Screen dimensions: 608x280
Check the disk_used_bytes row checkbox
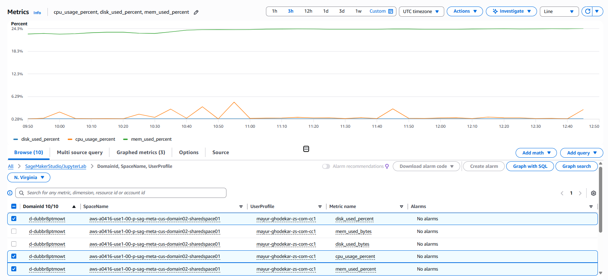(x=14, y=244)
